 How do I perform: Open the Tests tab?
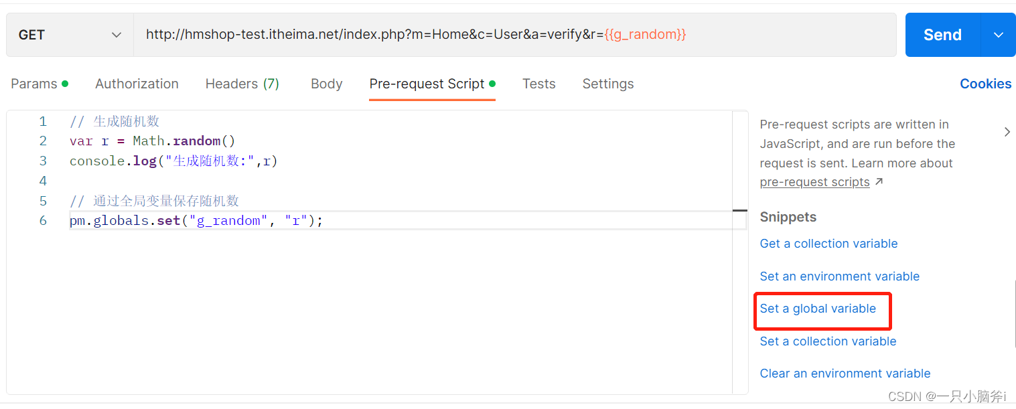click(538, 84)
